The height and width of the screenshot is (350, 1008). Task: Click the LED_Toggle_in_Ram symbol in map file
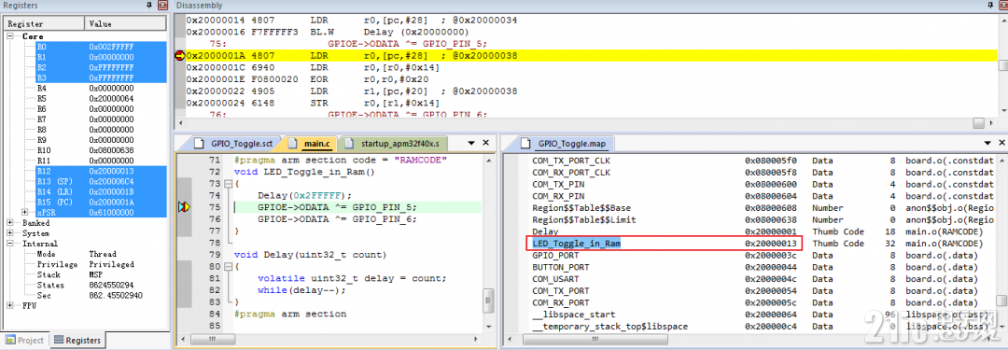[x=576, y=244]
